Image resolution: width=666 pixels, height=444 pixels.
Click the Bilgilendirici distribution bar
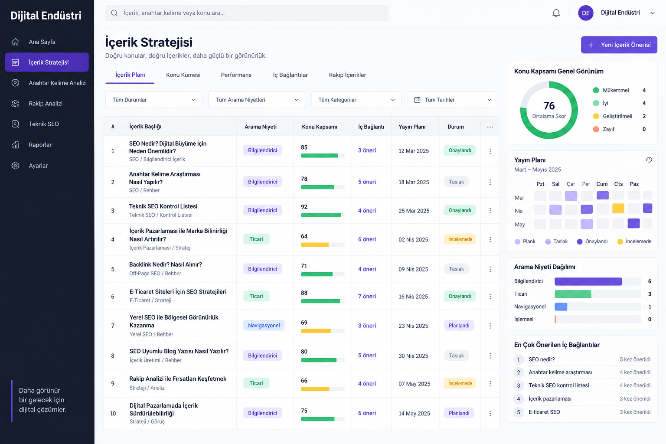[x=588, y=281]
